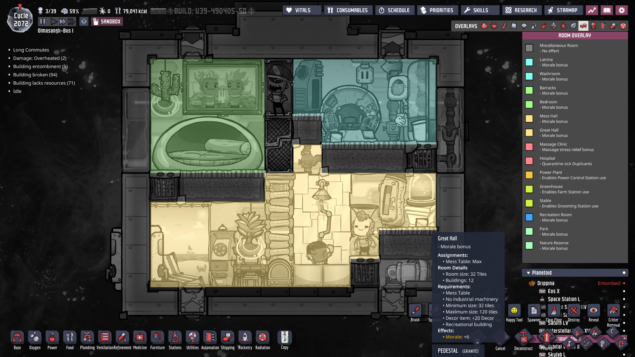Viewport: 635px width, 357px height.
Task: Pause the game
Action: (x=42, y=22)
